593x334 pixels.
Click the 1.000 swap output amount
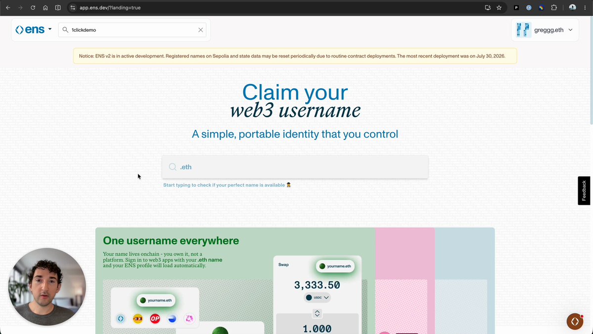coord(317,329)
